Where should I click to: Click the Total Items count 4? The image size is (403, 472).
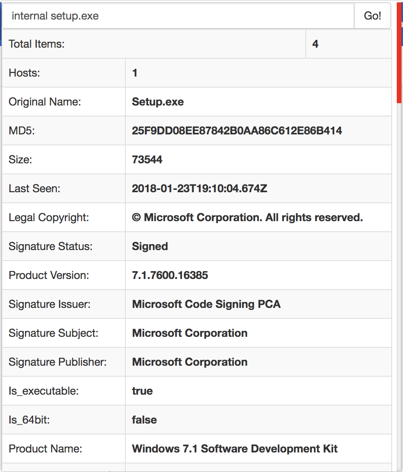316,44
